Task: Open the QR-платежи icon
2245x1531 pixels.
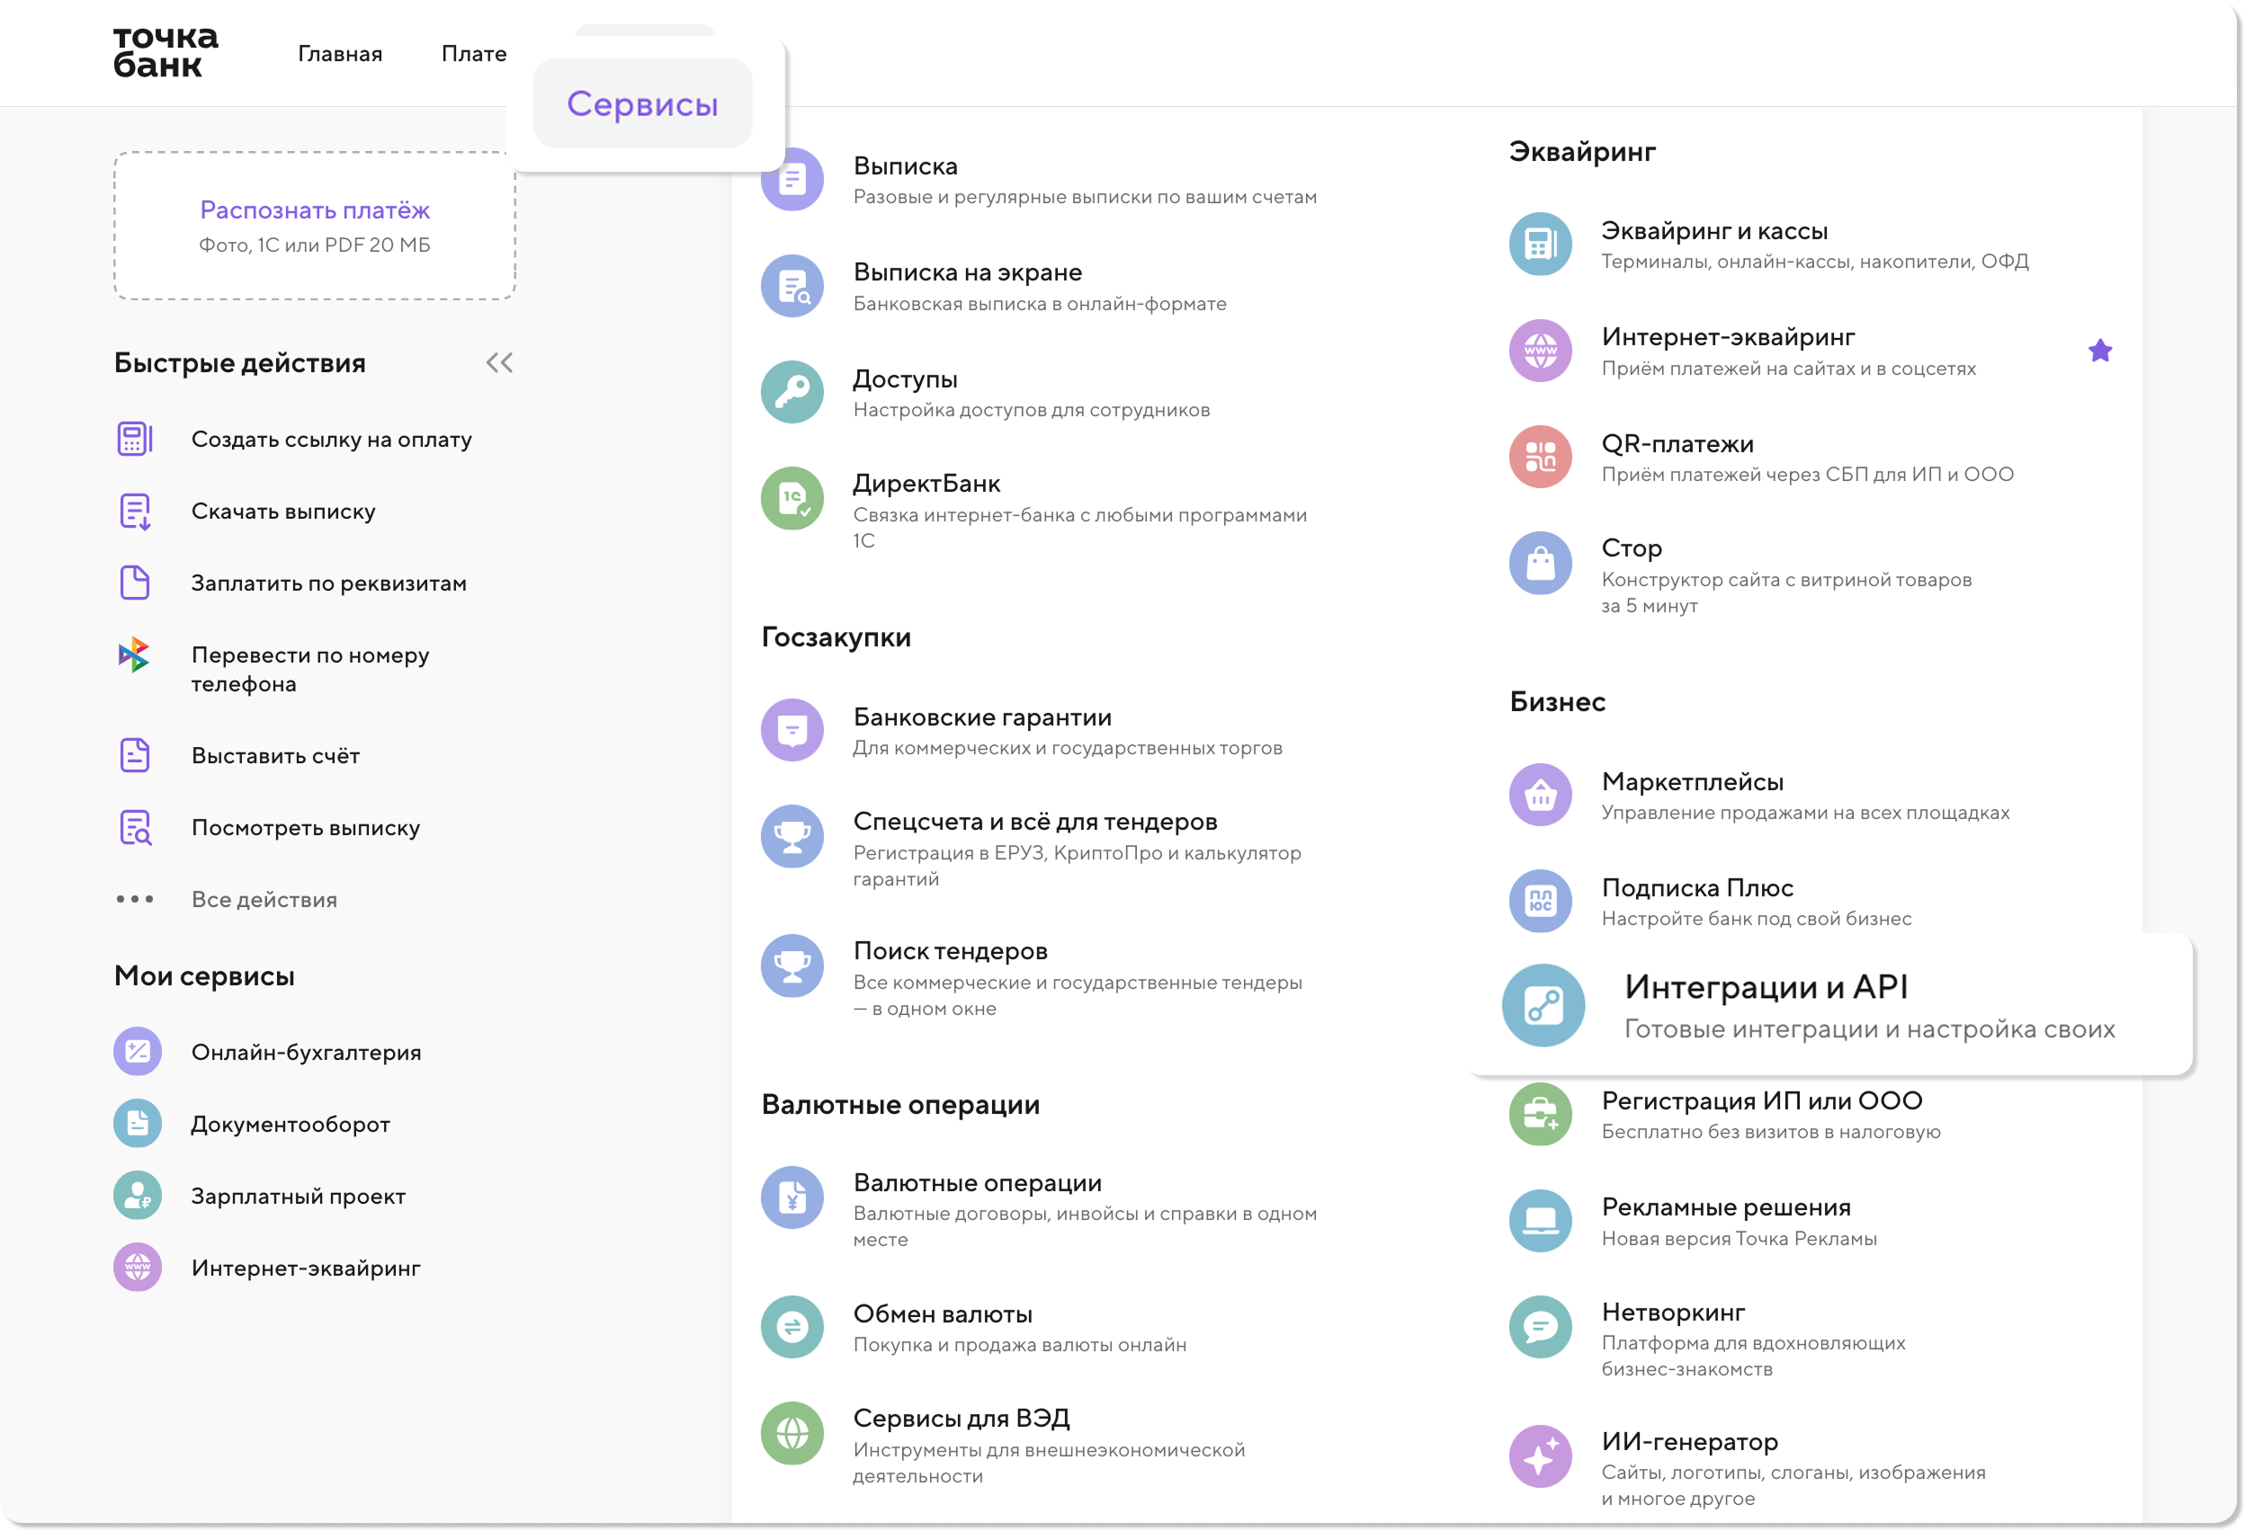Action: [1540, 457]
